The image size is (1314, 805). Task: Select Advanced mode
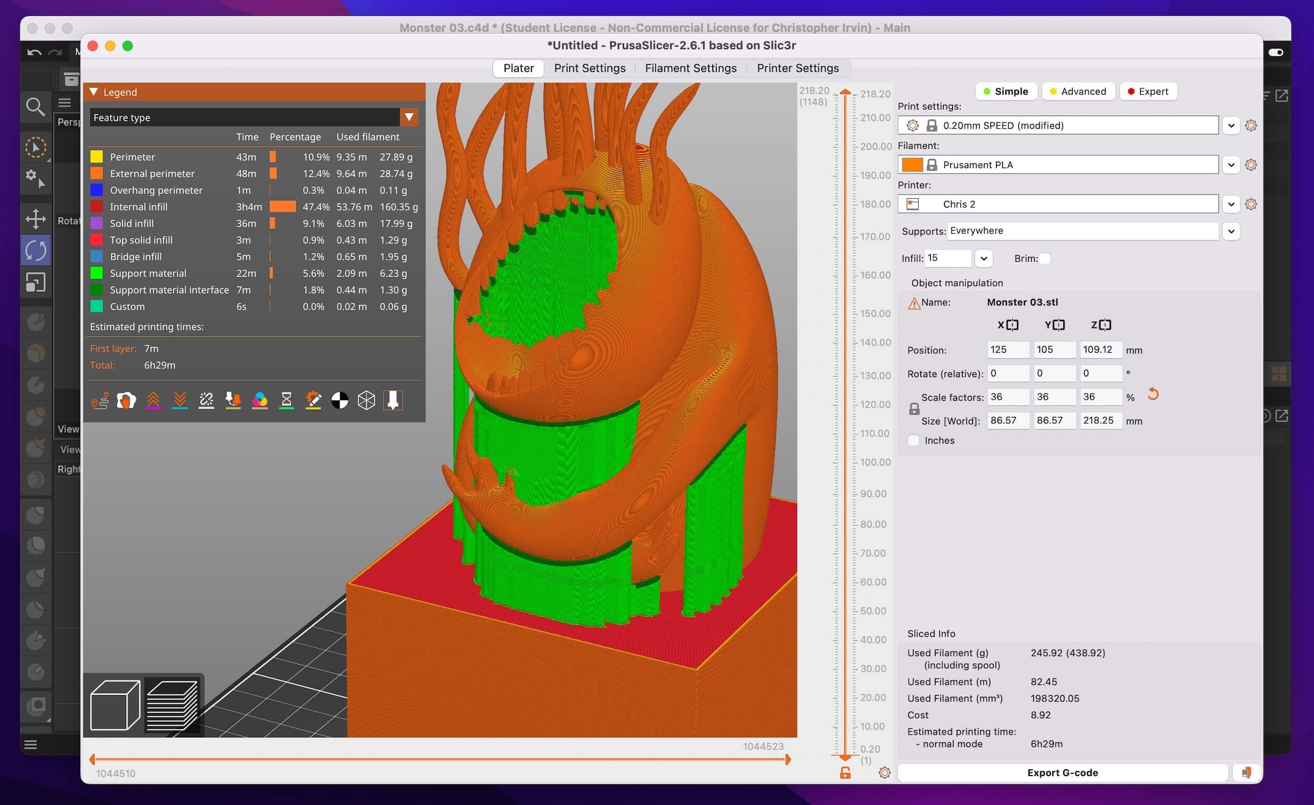pyautogui.click(x=1079, y=91)
